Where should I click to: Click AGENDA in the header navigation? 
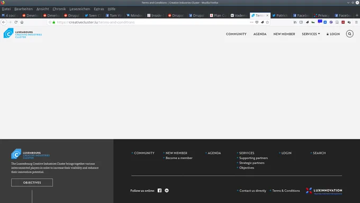point(260,34)
